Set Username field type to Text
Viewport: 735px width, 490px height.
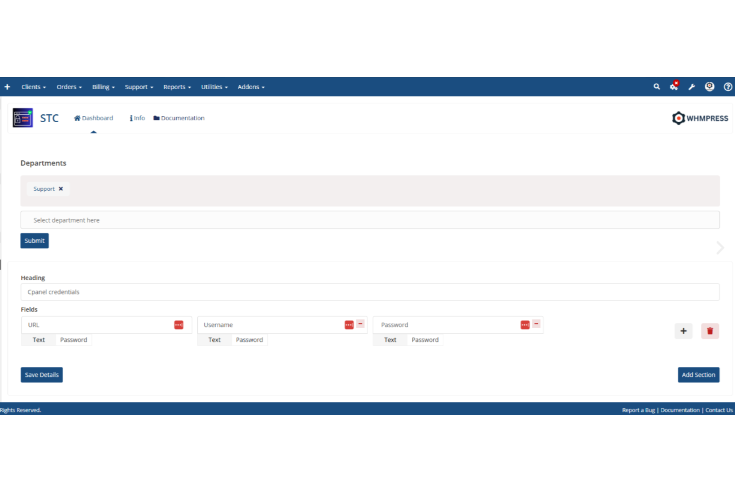(214, 340)
